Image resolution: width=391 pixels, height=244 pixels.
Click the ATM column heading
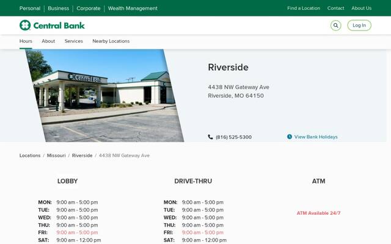coord(318,181)
